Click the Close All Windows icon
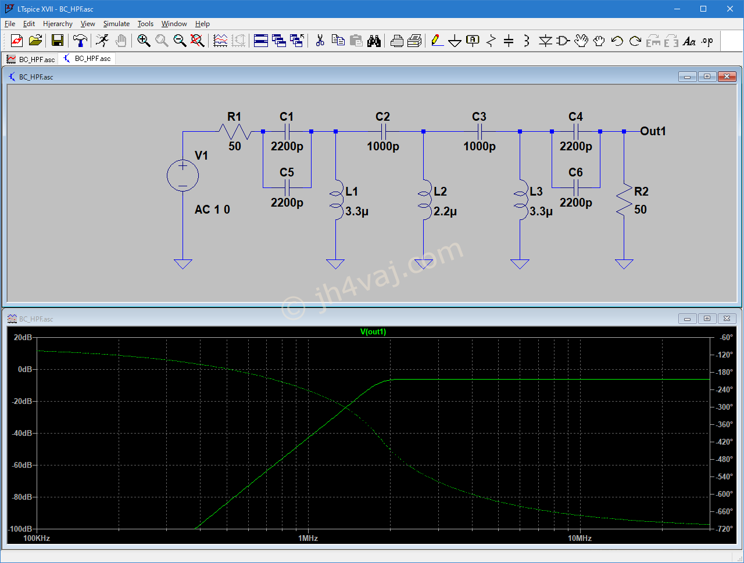Screen dimensions: 744x563 (297, 41)
